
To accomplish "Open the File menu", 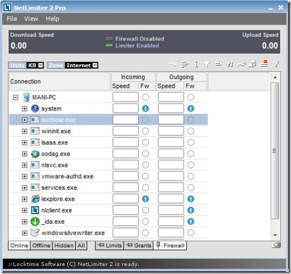I will coord(12,19).
